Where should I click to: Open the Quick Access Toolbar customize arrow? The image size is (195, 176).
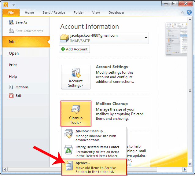(13, 5)
